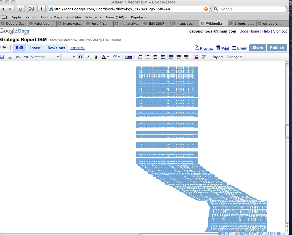Open the Edit HTML link
This screenshot has height=235, width=292.
tap(78, 48)
